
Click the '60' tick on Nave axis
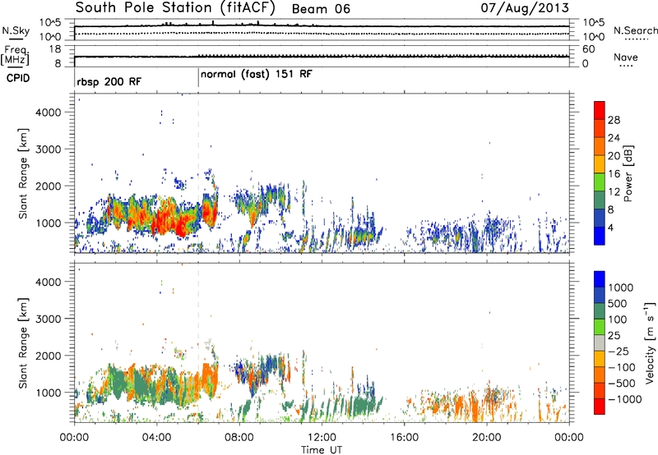click(588, 49)
